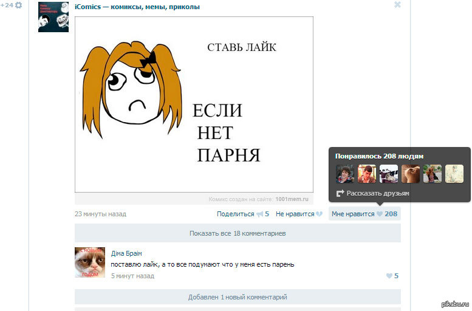Click Рассказать друзьям link
The width and height of the screenshot is (472, 311).
[x=378, y=193]
